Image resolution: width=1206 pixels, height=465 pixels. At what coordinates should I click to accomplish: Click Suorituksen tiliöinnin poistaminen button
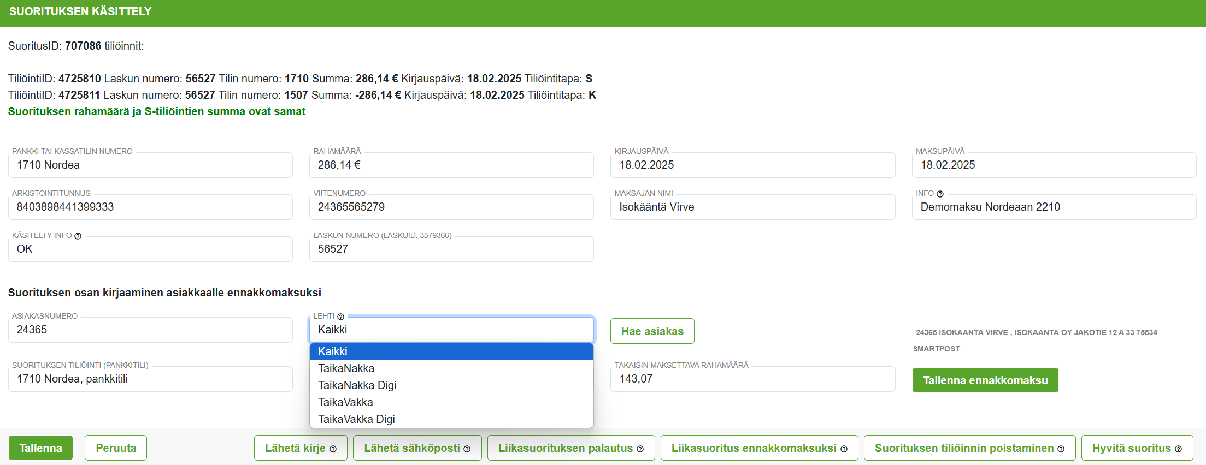970,448
